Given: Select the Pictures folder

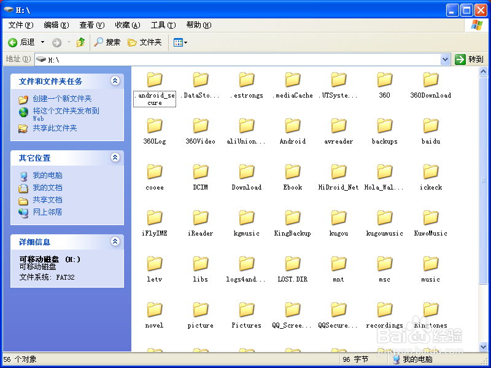Looking at the screenshot, I should click(247, 315).
